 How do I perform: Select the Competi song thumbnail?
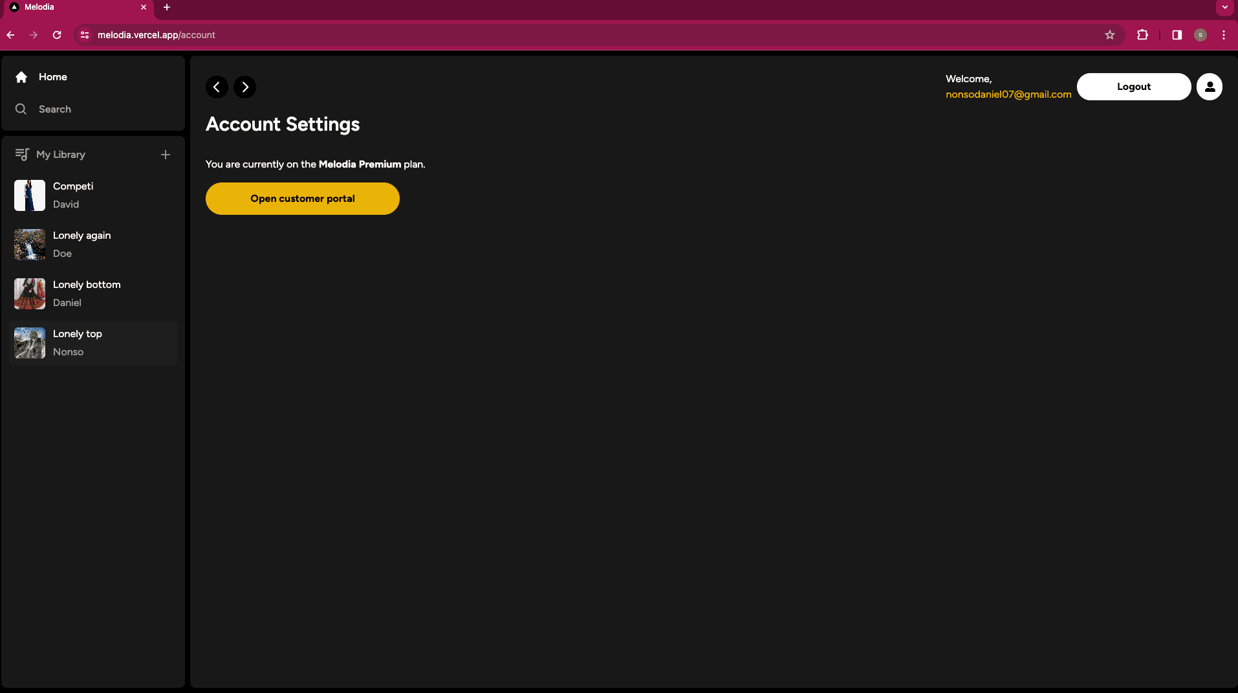[x=30, y=195]
